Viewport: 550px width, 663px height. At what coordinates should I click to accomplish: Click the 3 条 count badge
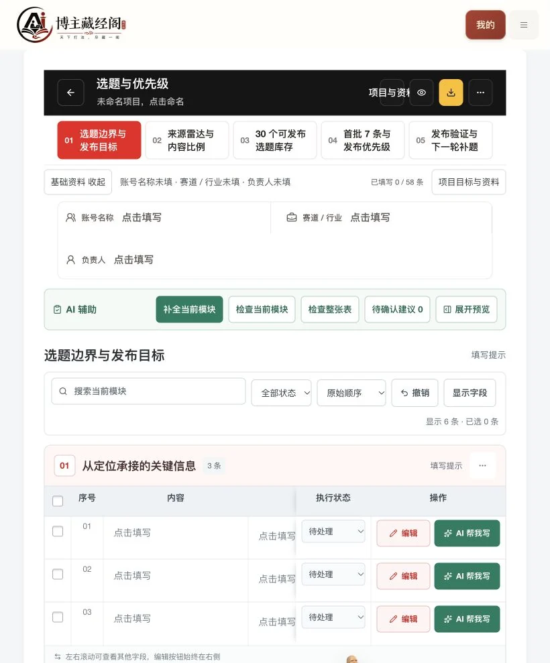214,465
